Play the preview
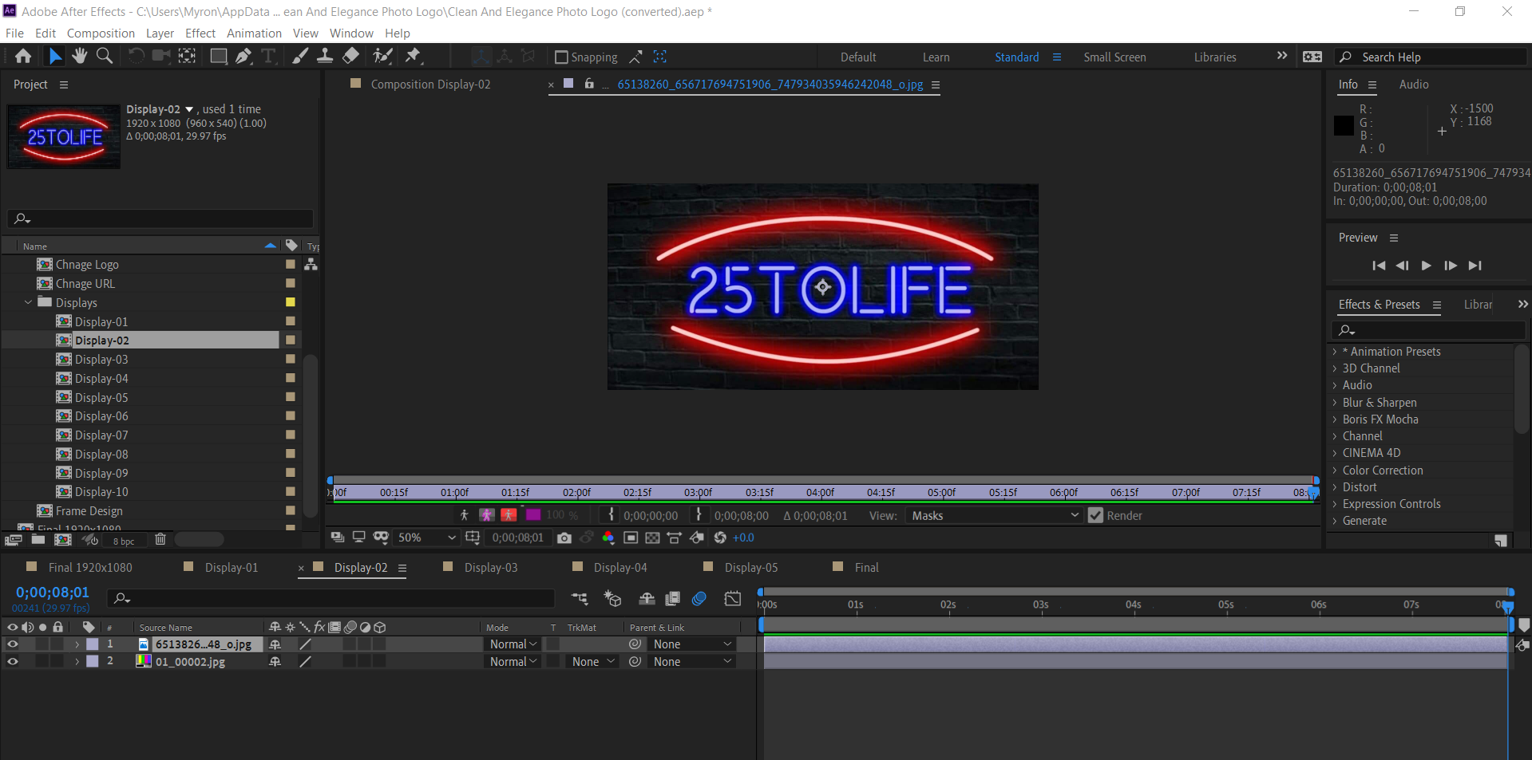Screen dimensions: 1532x760 click(x=1426, y=266)
